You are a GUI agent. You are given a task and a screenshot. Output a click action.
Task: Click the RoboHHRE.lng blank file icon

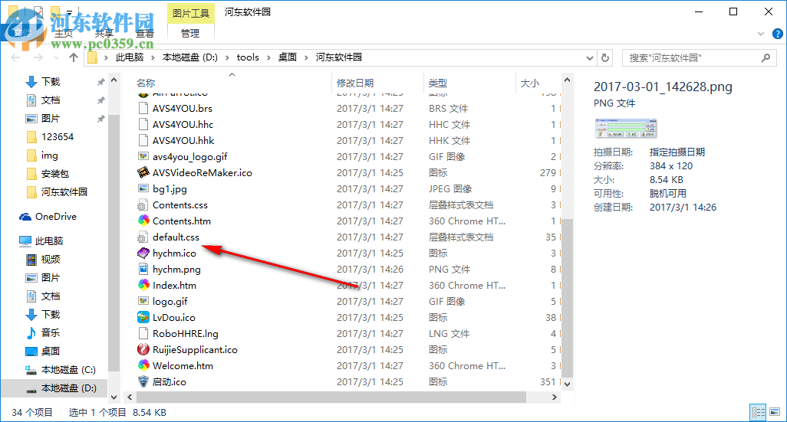point(143,333)
